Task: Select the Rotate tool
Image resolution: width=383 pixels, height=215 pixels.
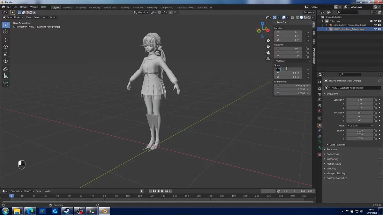Action: pyautogui.click(x=5, y=47)
